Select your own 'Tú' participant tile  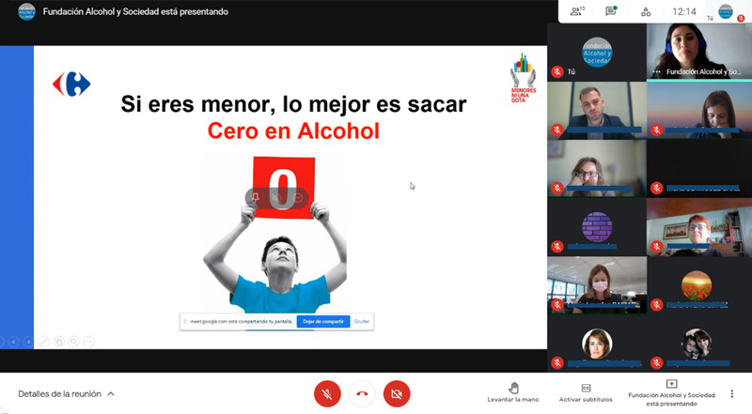(x=597, y=52)
